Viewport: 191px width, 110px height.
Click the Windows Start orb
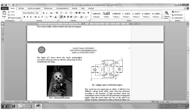4,107
